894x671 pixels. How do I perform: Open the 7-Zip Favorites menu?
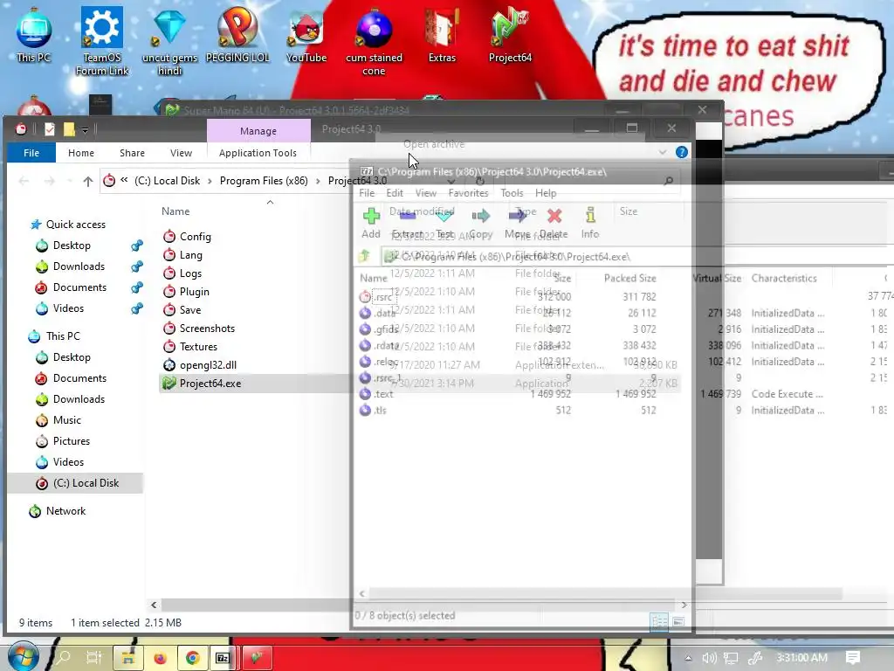[469, 193]
